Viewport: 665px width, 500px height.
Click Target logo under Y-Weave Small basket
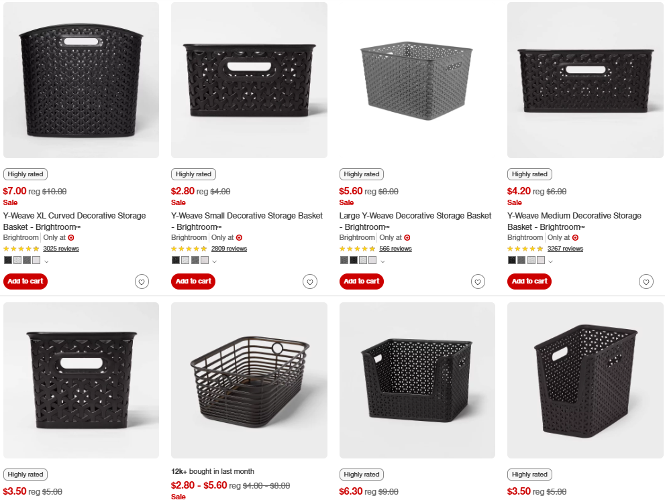point(239,237)
